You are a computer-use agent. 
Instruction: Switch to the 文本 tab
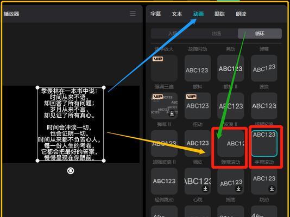(x=177, y=14)
